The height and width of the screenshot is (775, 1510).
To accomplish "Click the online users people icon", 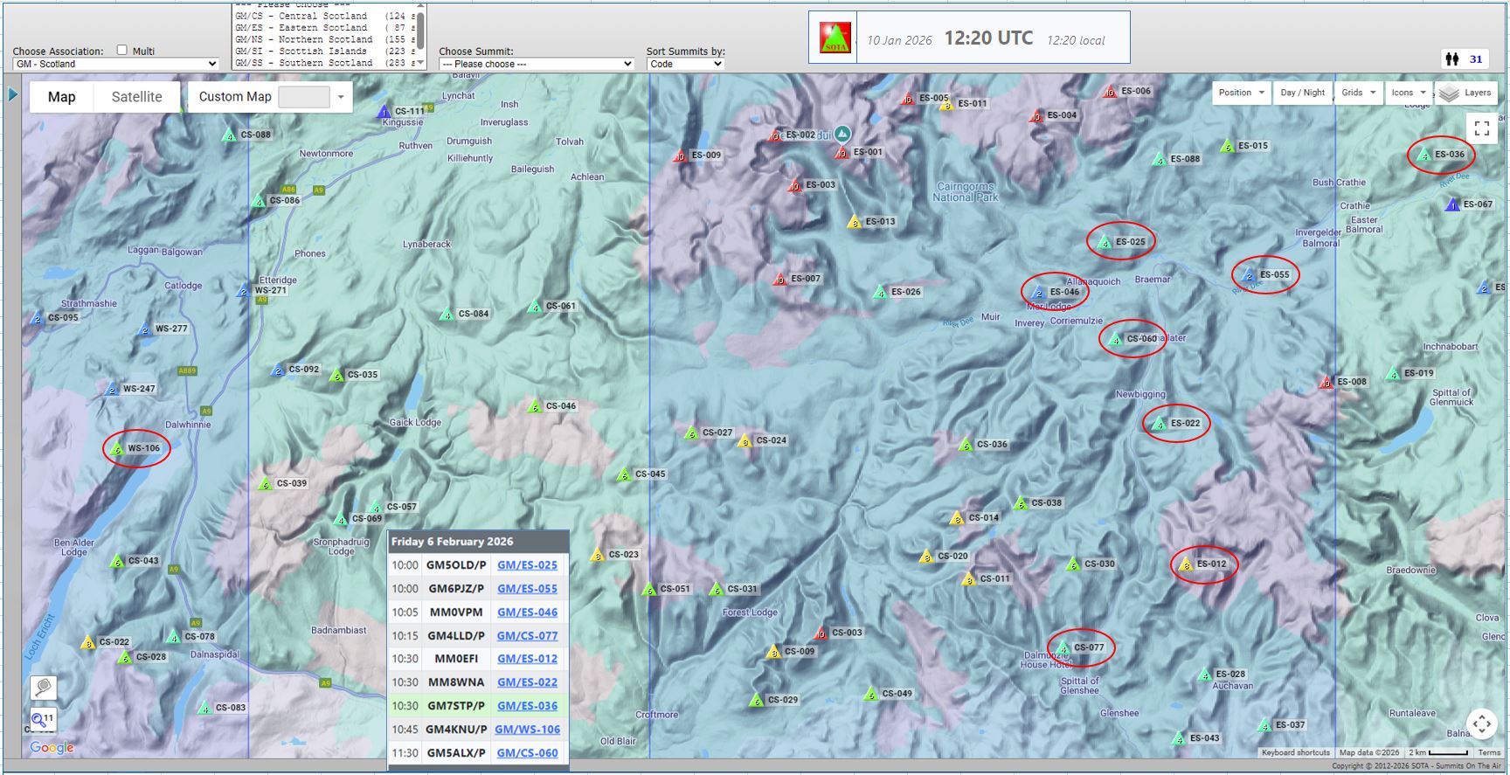I will (x=1452, y=59).
